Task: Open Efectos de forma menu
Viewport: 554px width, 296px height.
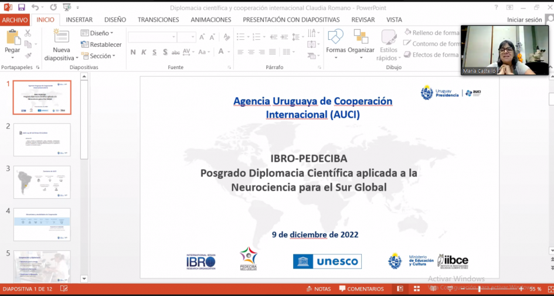Action: pos(431,55)
